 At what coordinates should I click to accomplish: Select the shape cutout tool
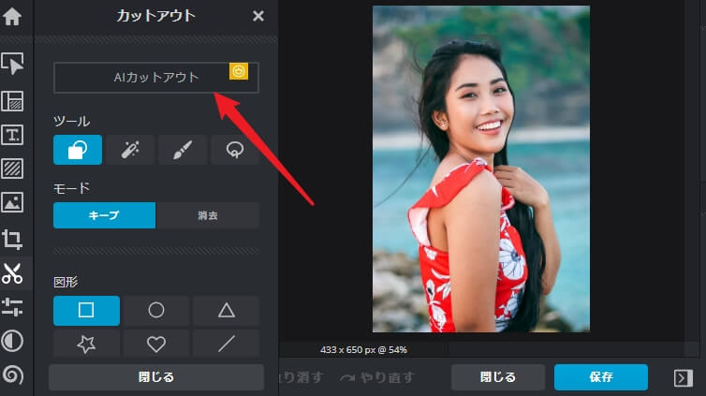click(78, 150)
